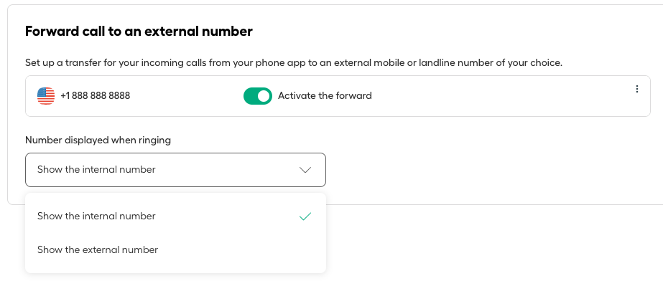Click selected "Show the internal number" field text
663x286 pixels.
coord(96,170)
